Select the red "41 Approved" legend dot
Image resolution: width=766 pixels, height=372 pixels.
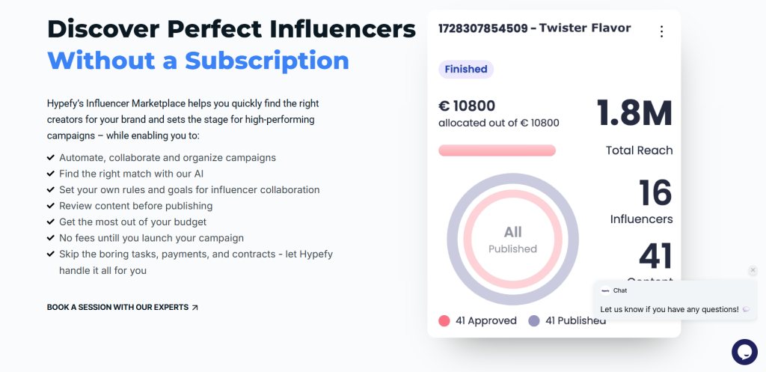click(444, 321)
